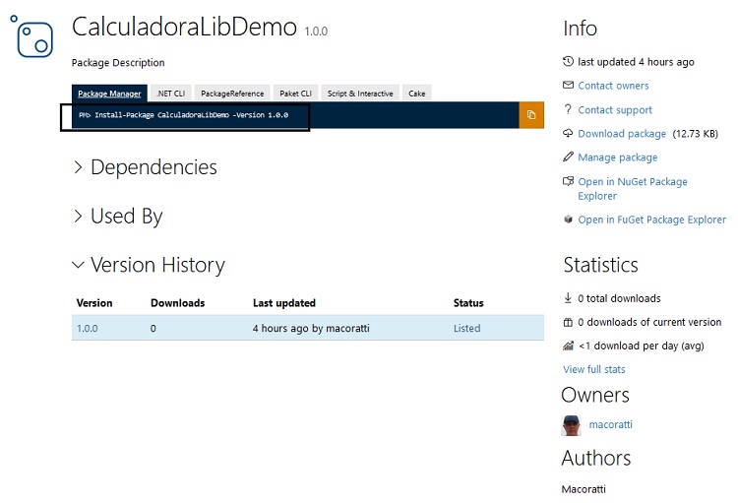738x503 pixels.
Task: Click the copy command icon button
Action: point(531,115)
